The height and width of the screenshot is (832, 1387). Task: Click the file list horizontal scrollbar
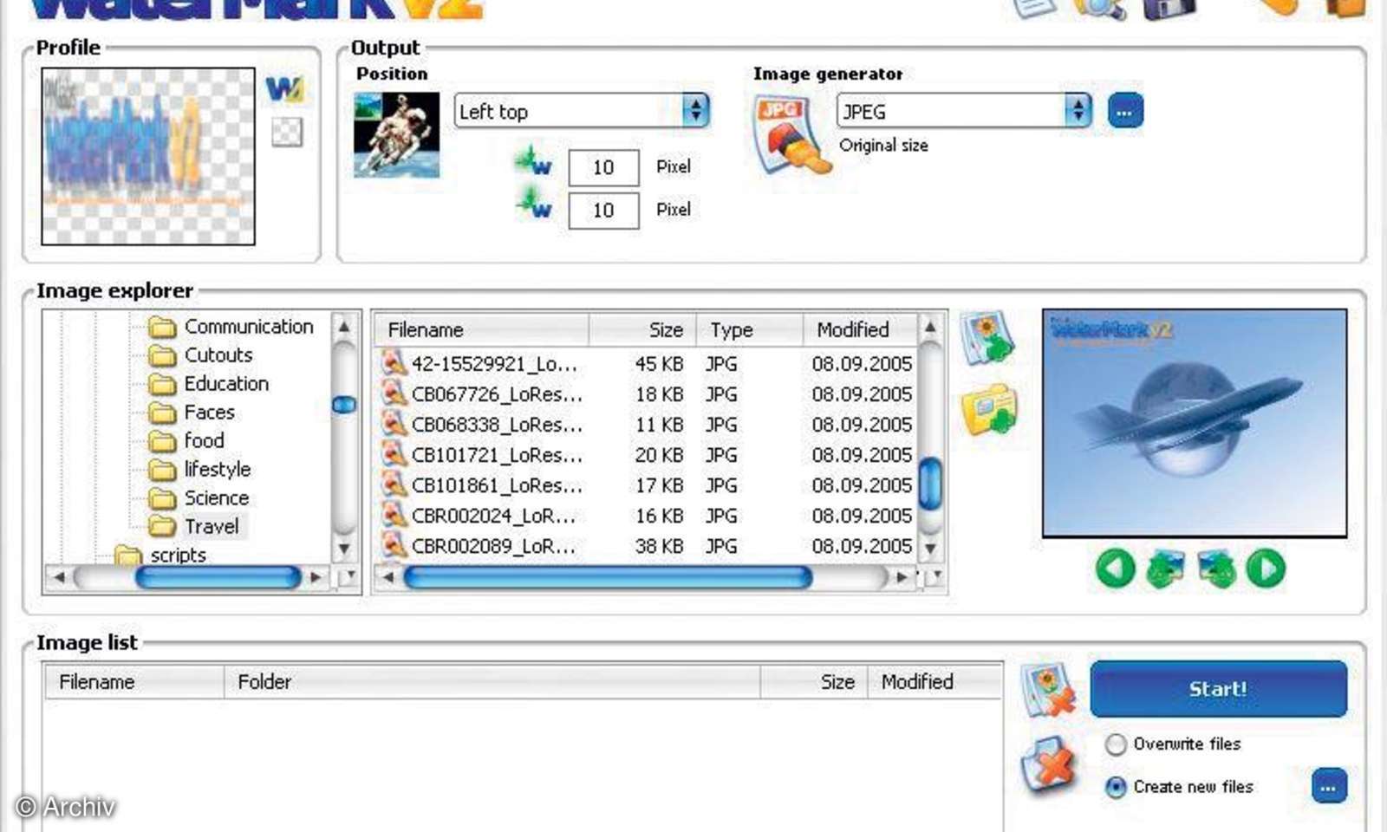pos(607,577)
